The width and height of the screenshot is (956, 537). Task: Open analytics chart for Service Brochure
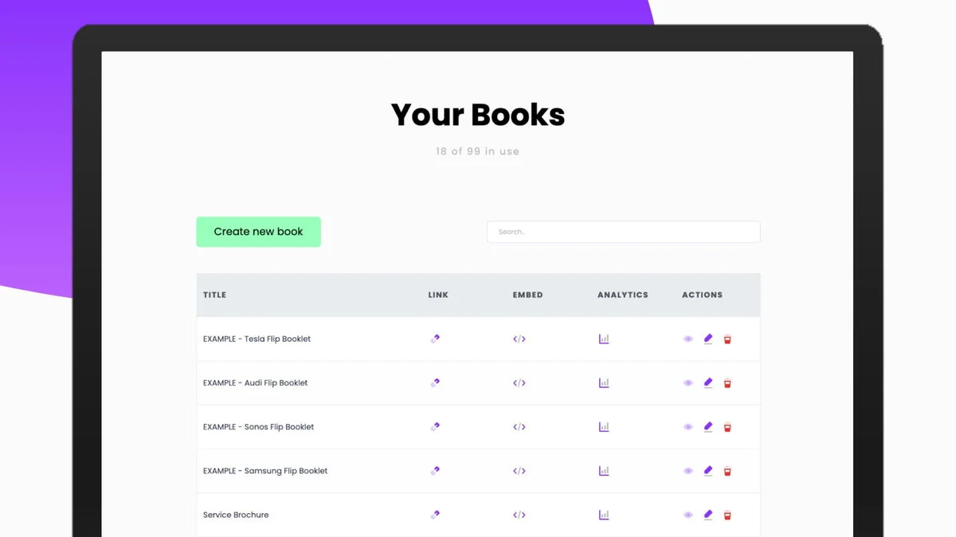[604, 515]
